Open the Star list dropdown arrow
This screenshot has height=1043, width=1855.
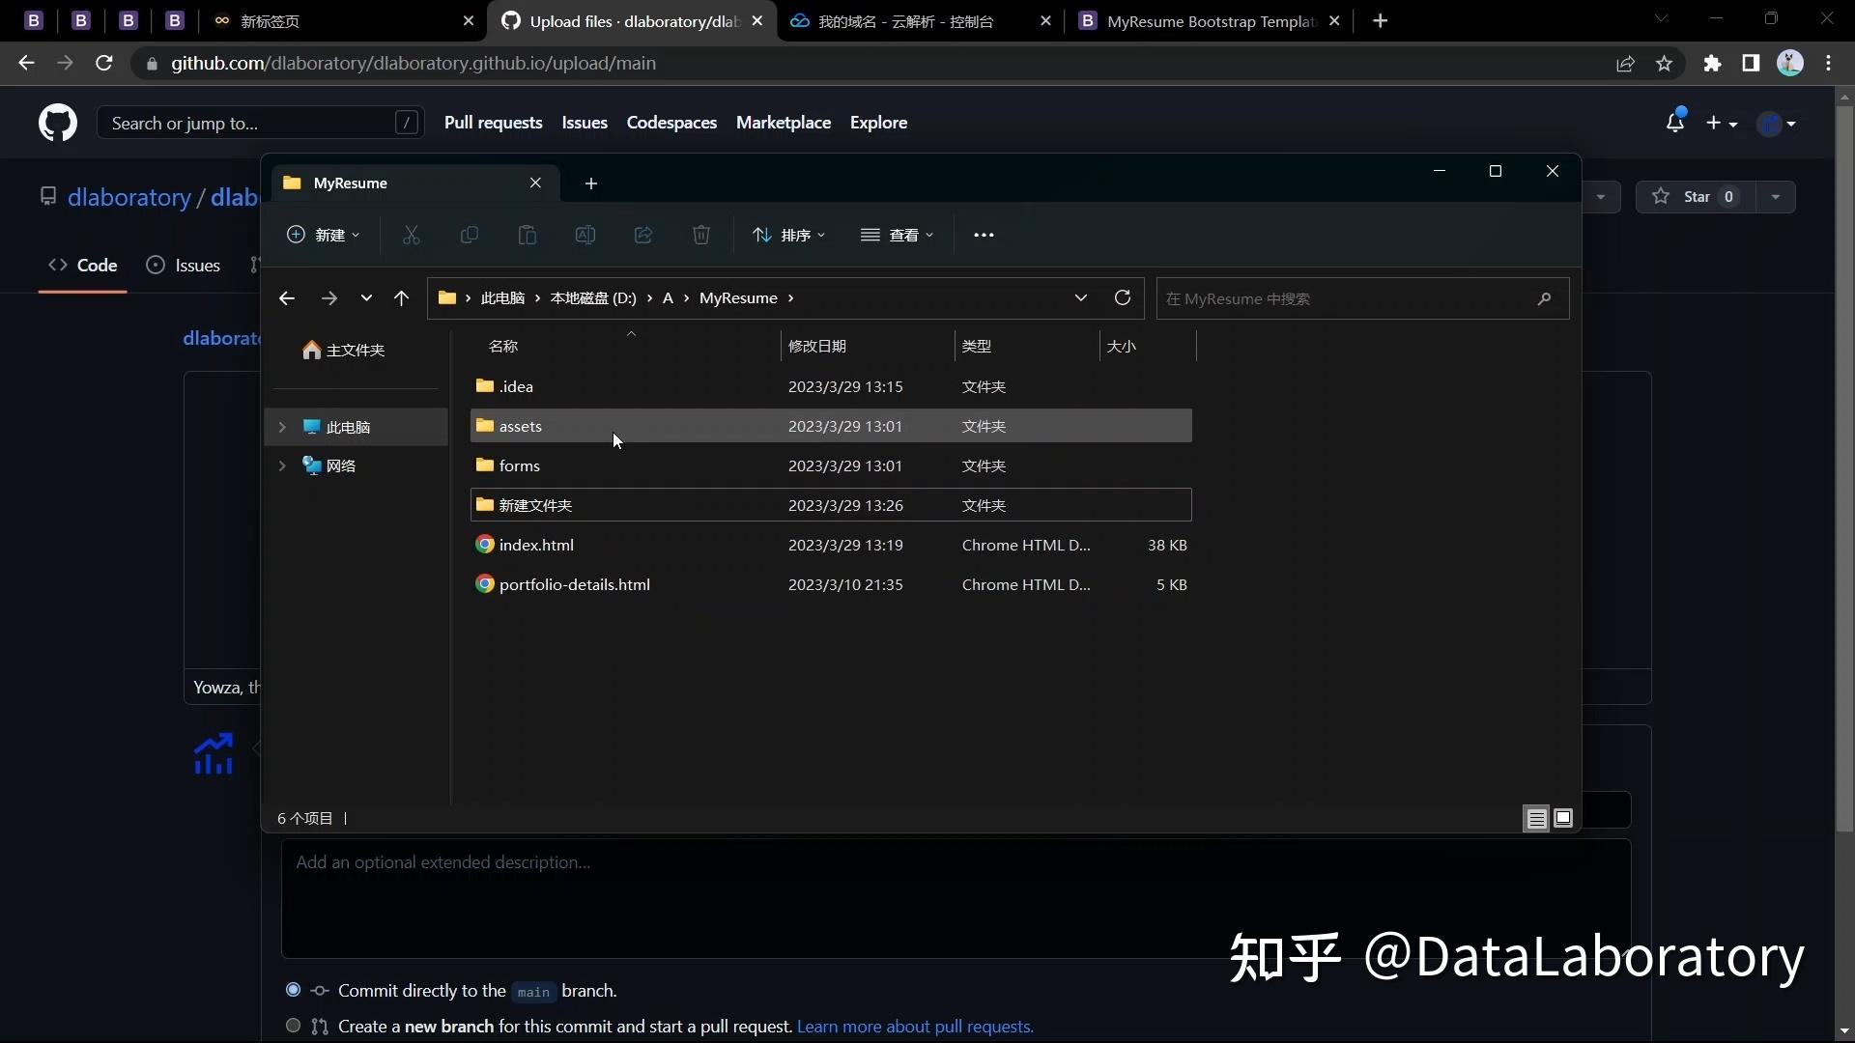point(1775,197)
